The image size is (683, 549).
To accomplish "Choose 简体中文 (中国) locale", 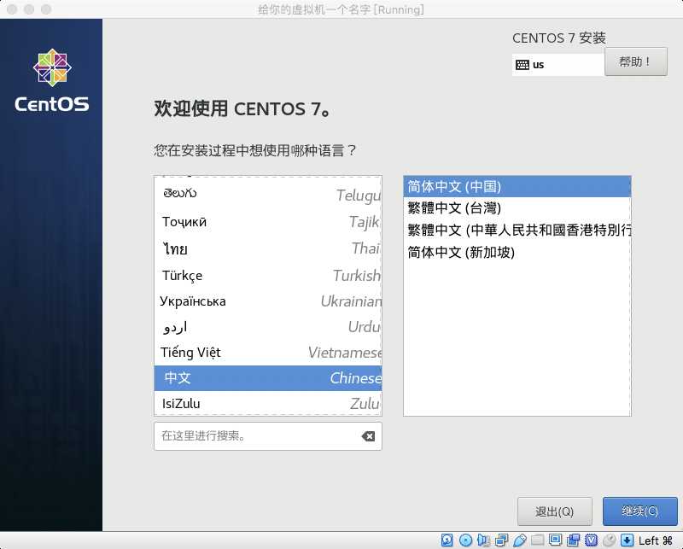I will pos(517,187).
